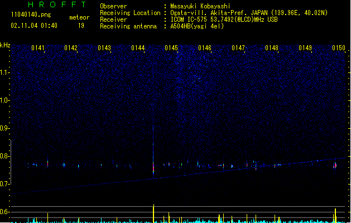351x223 pixels.
Task: Click the 0.7 kHz axis label
Action: [5, 184]
